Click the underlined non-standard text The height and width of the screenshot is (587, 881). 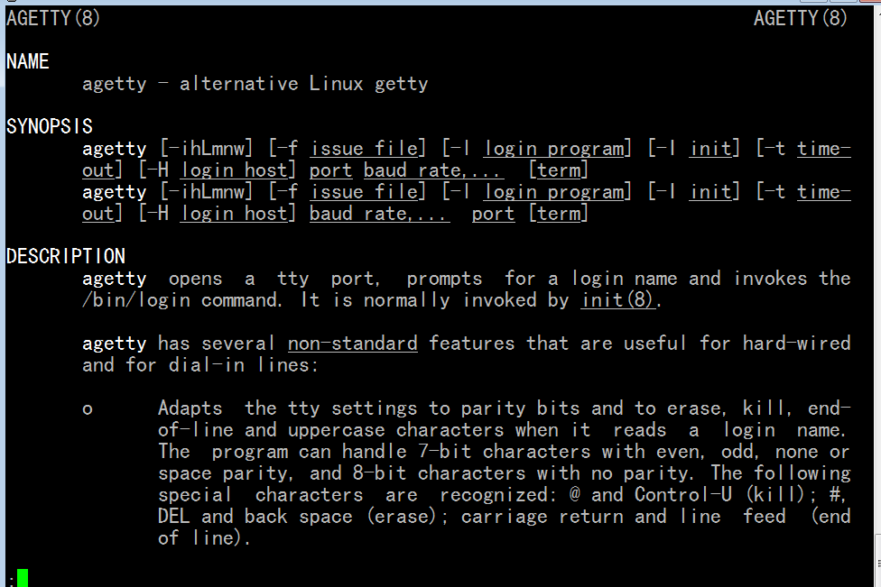[352, 343]
